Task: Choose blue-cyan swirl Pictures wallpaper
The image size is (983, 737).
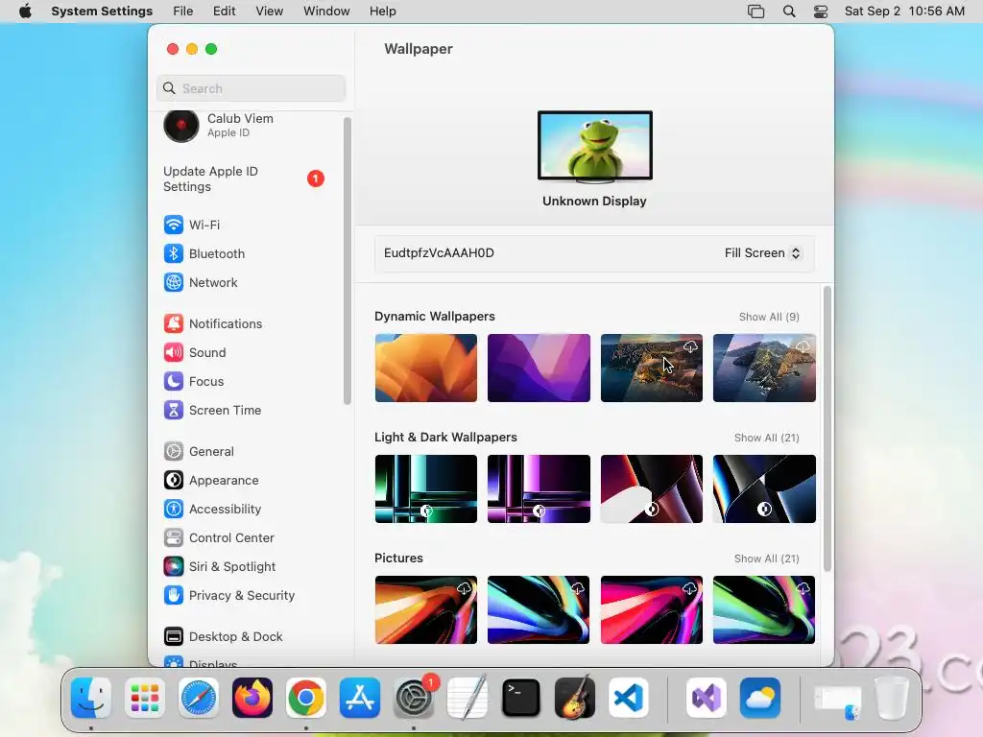Action: tap(539, 609)
